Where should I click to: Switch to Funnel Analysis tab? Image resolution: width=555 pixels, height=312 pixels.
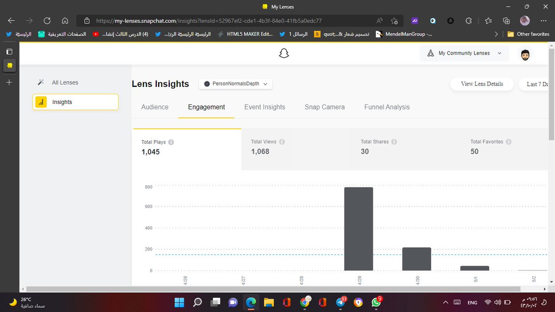[387, 107]
